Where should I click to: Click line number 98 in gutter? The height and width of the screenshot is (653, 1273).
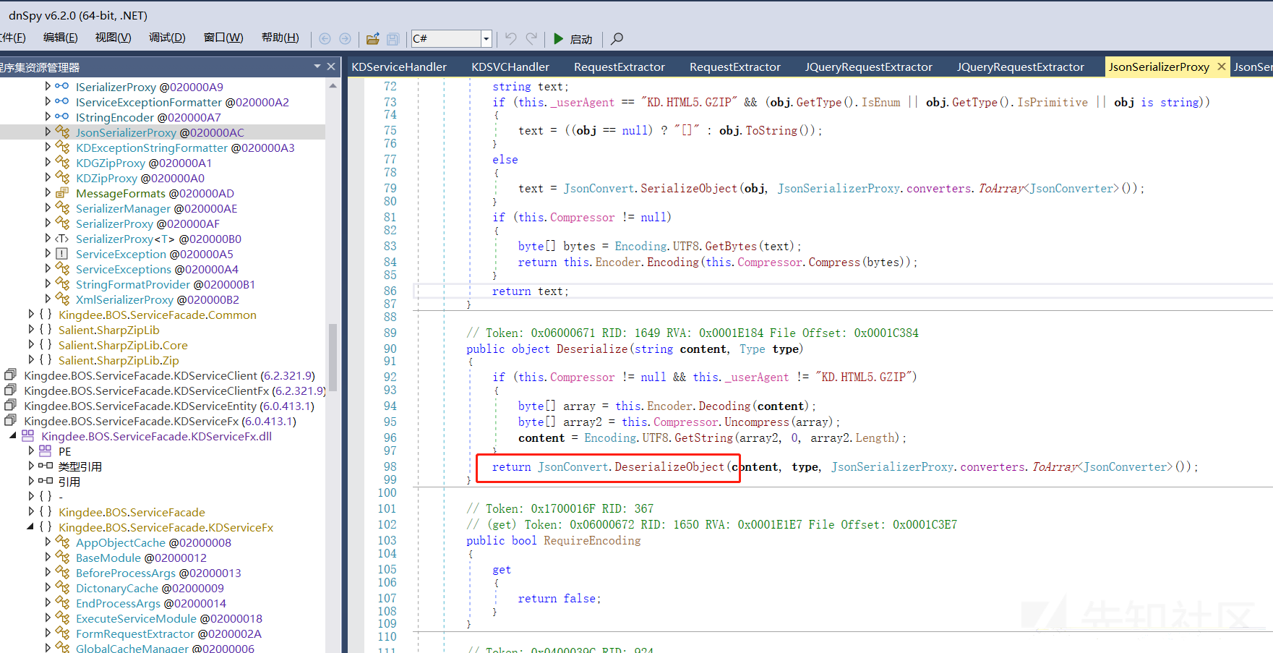click(x=390, y=466)
